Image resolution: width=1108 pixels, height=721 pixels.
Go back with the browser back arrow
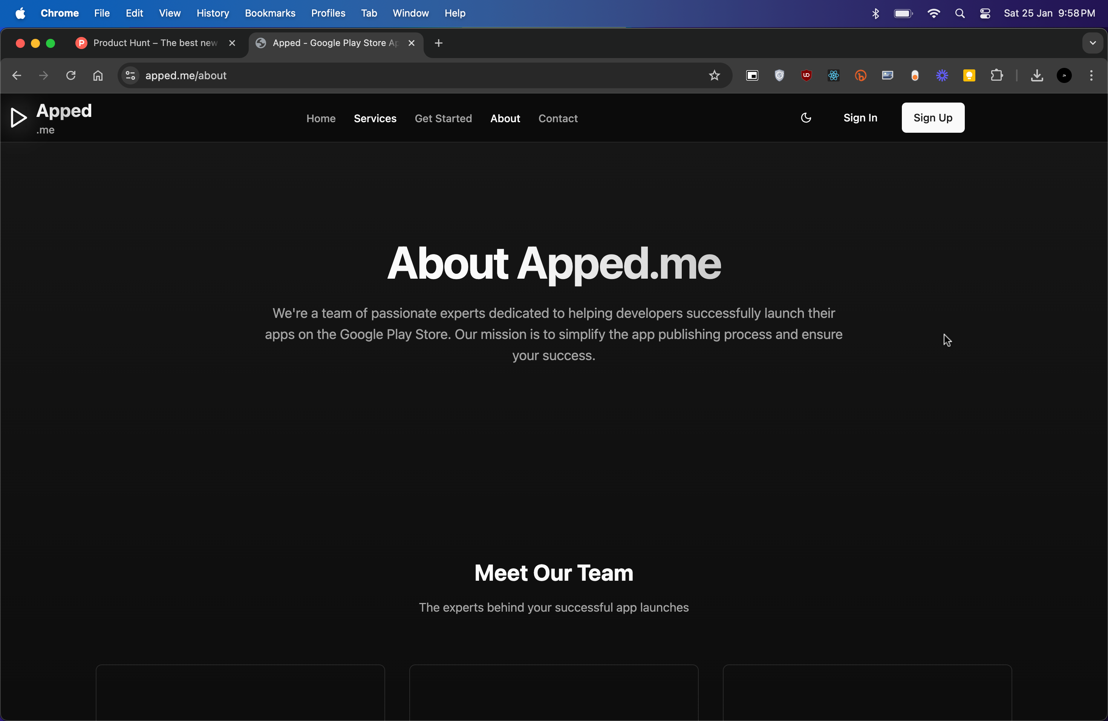[x=17, y=75]
